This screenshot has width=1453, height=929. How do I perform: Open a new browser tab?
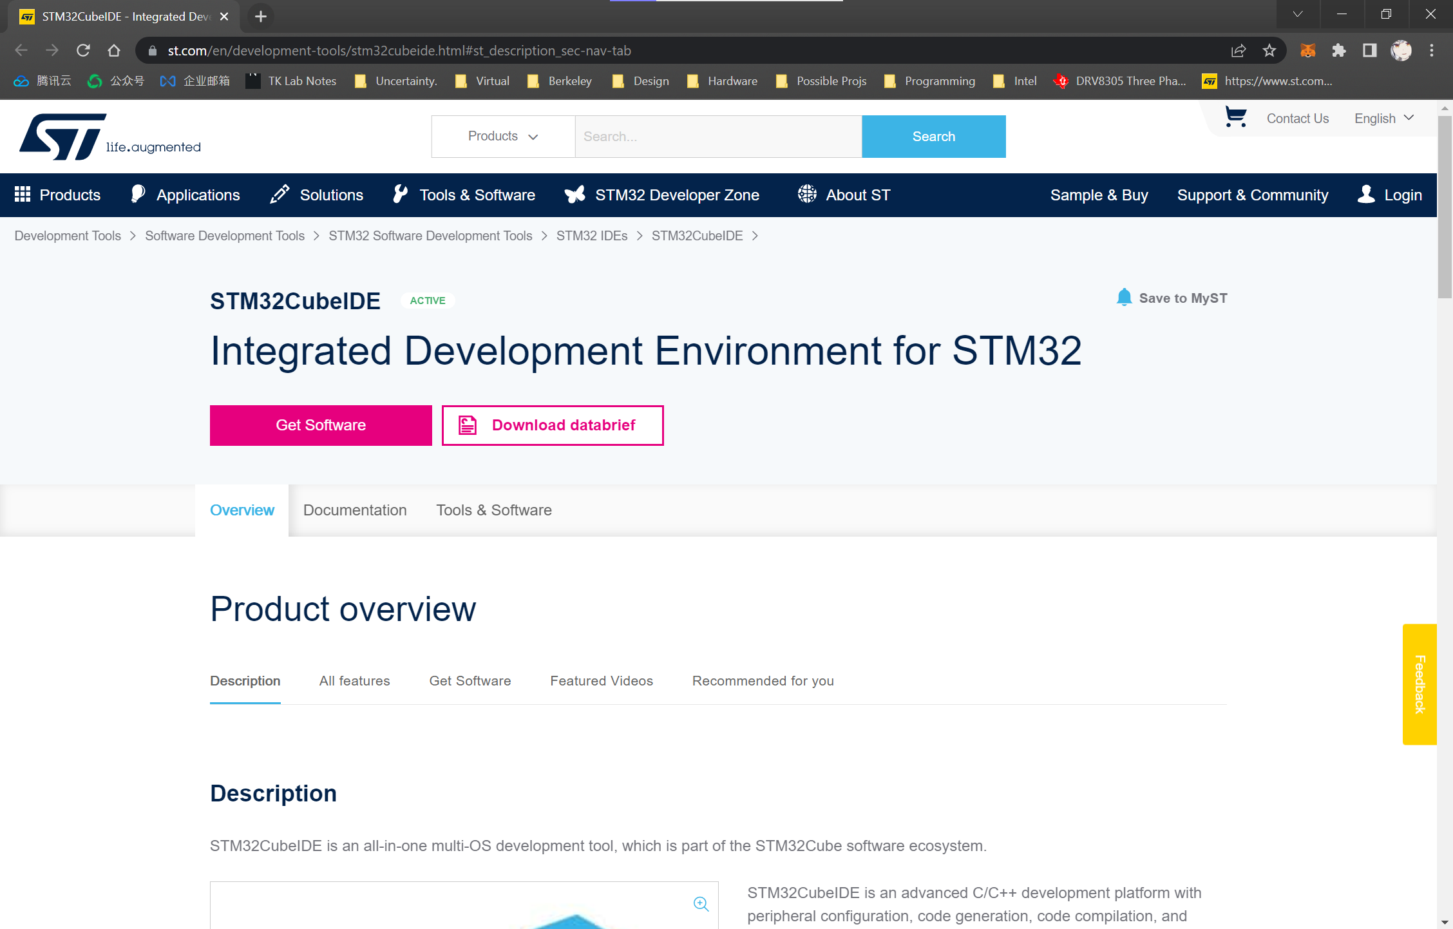point(261,17)
